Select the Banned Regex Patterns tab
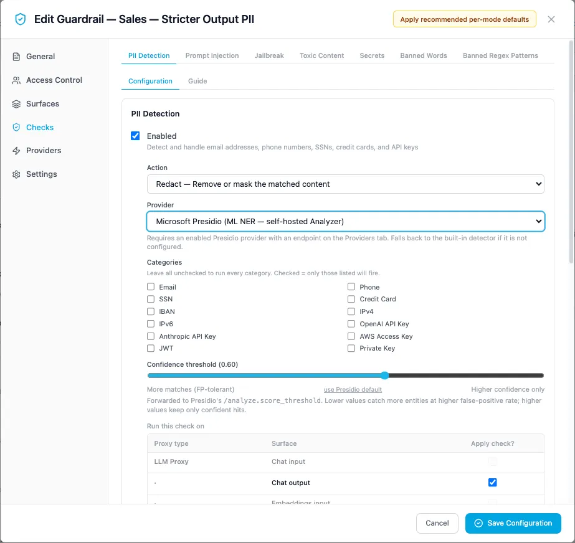 click(500, 55)
